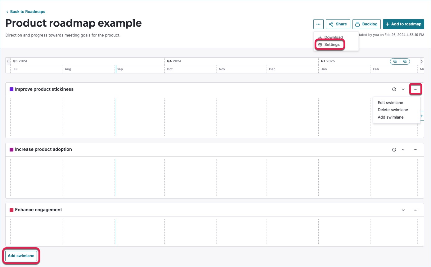Screen dimensions: 431x267
Task: Show info for Improve product stickiness swimlane
Action: click(394, 89)
